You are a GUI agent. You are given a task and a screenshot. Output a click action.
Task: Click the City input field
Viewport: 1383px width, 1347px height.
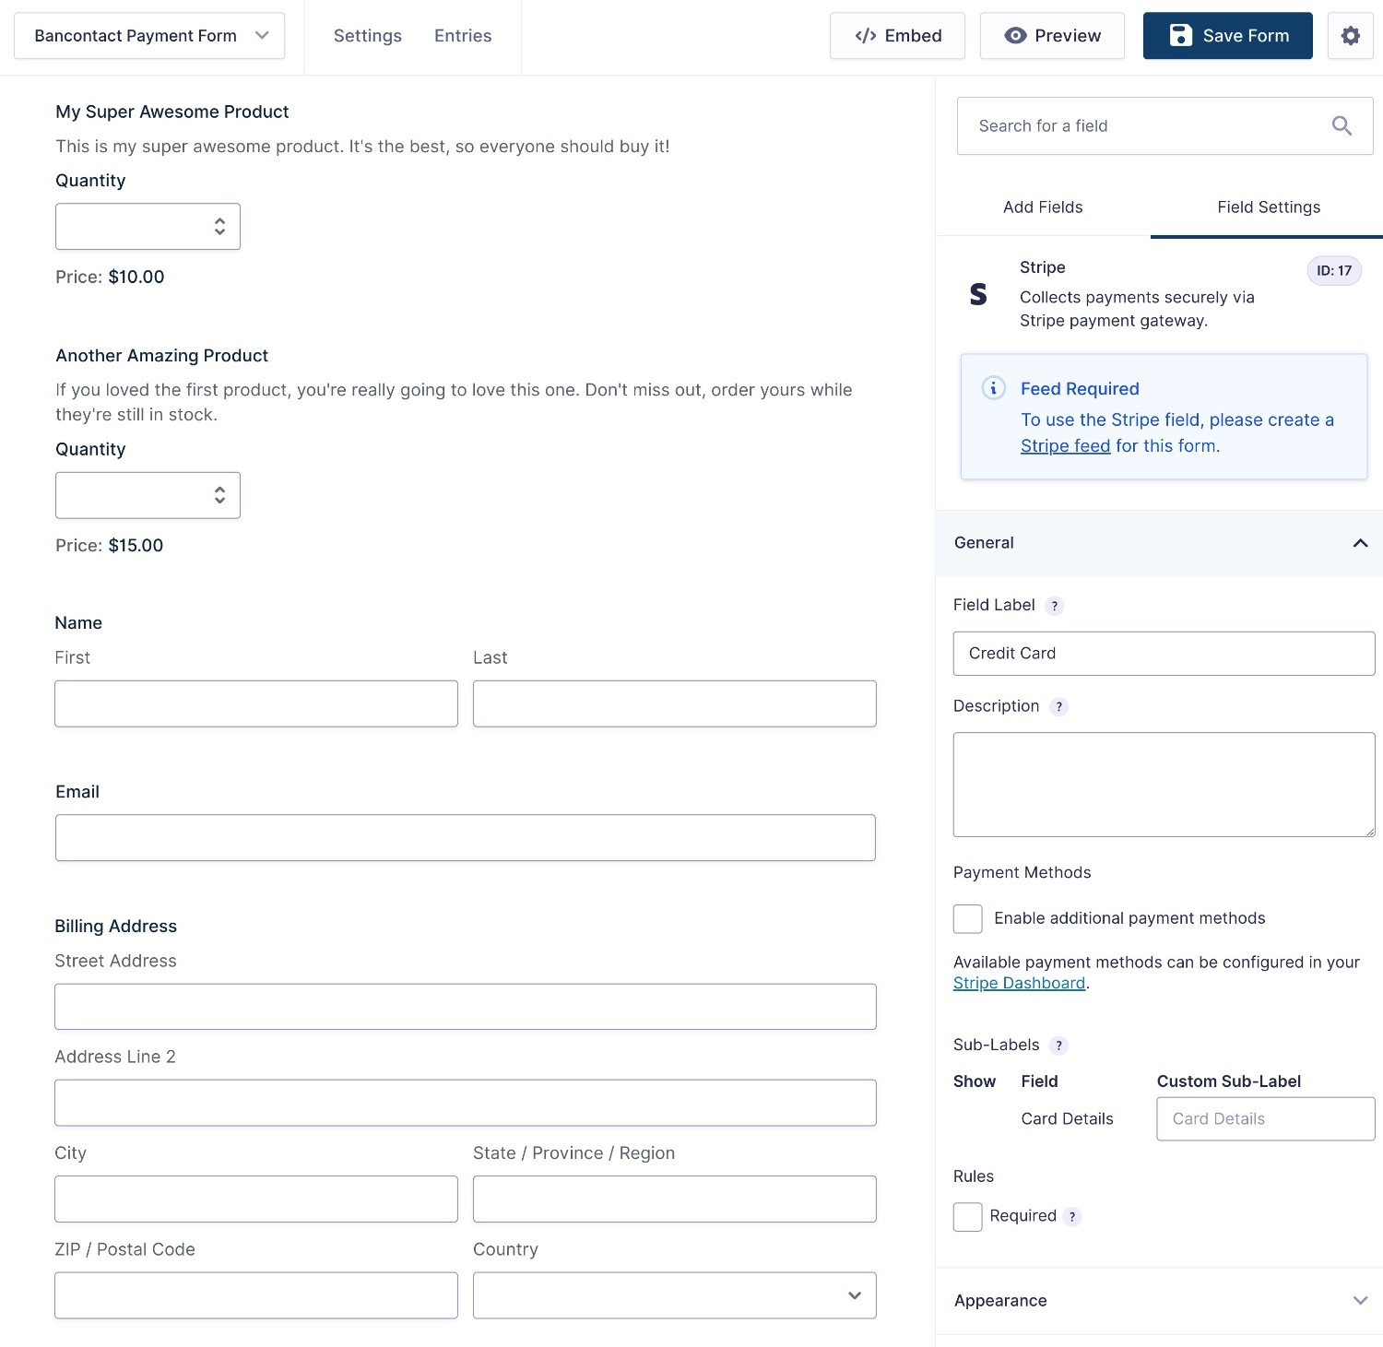256,1199
